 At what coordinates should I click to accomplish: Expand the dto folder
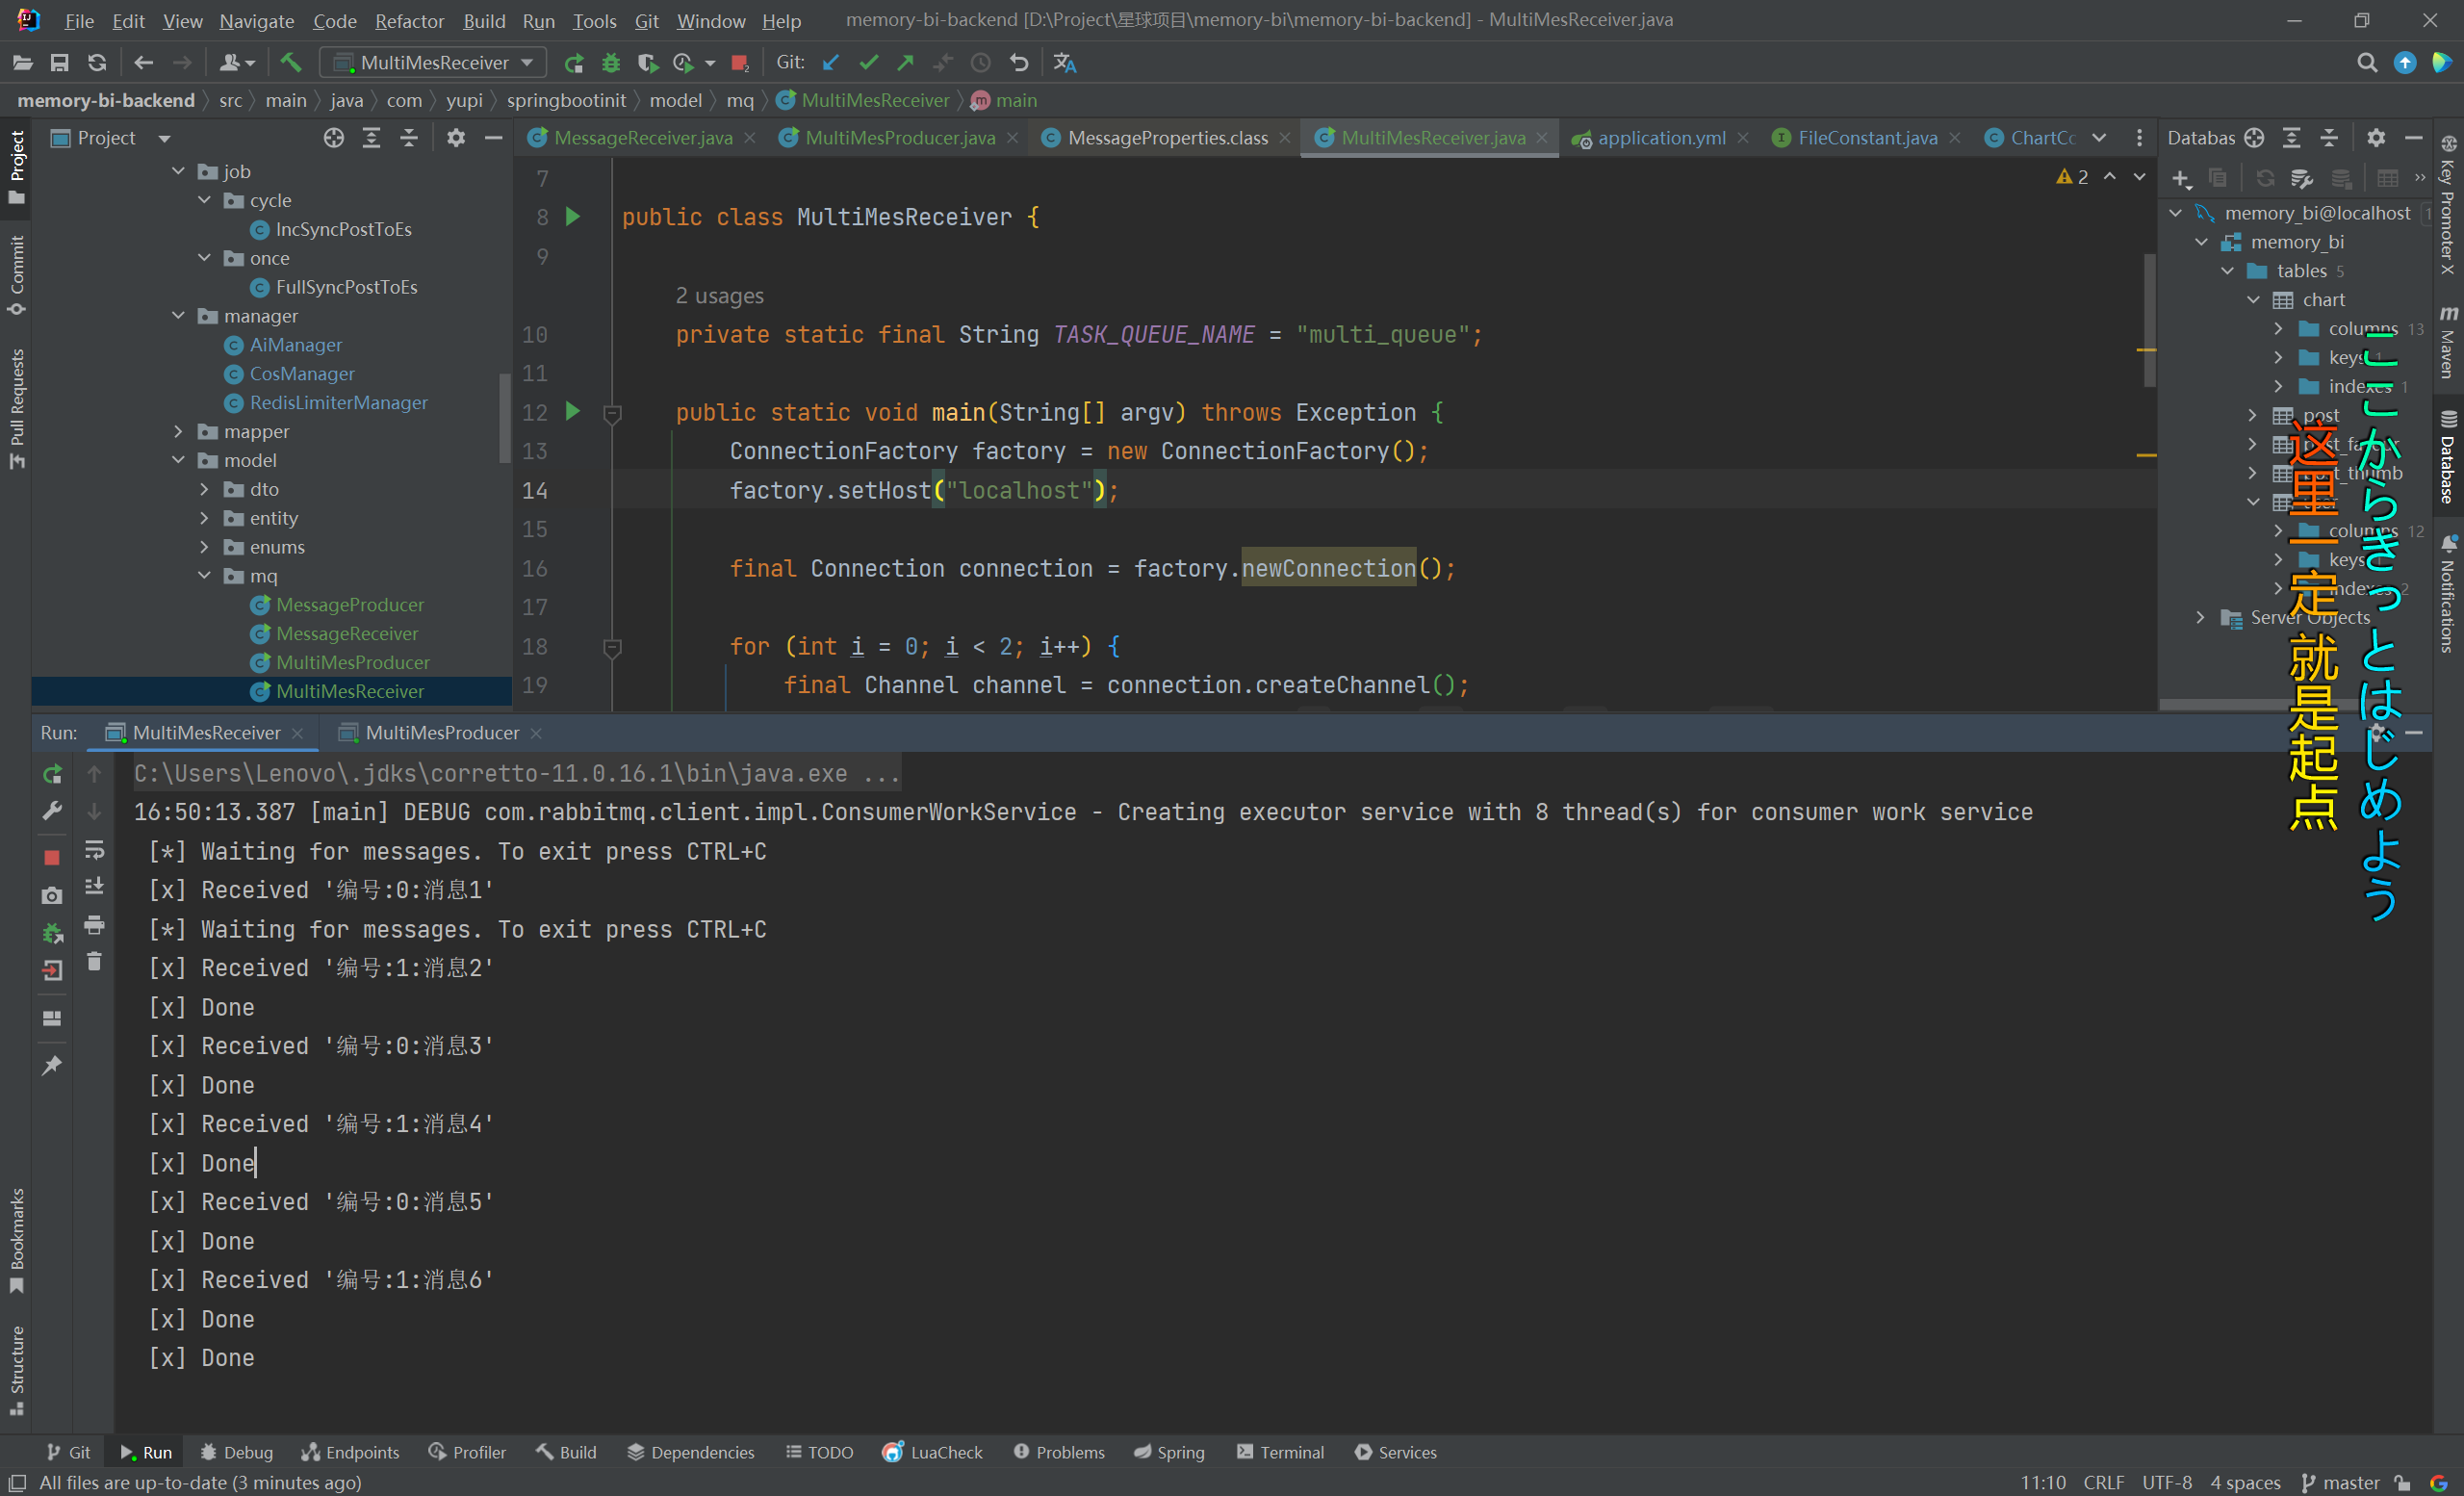(205, 489)
